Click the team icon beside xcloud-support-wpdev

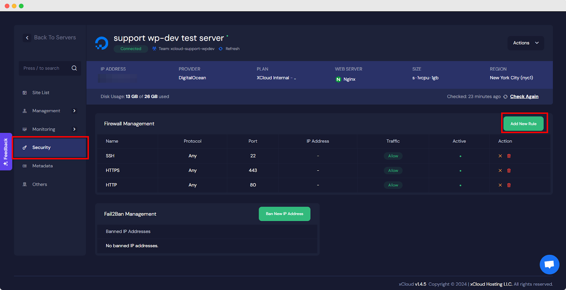click(154, 49)
